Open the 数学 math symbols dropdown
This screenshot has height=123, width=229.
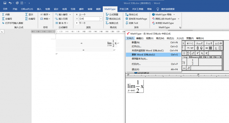(x=45, y=14)
